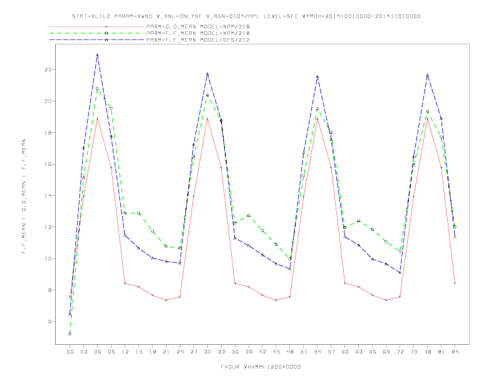496x383 pixels.
Task: Click y-axis tick label 14
Action: 48,196
